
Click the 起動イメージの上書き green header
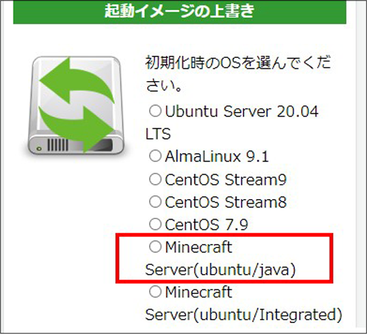(179, 11)
